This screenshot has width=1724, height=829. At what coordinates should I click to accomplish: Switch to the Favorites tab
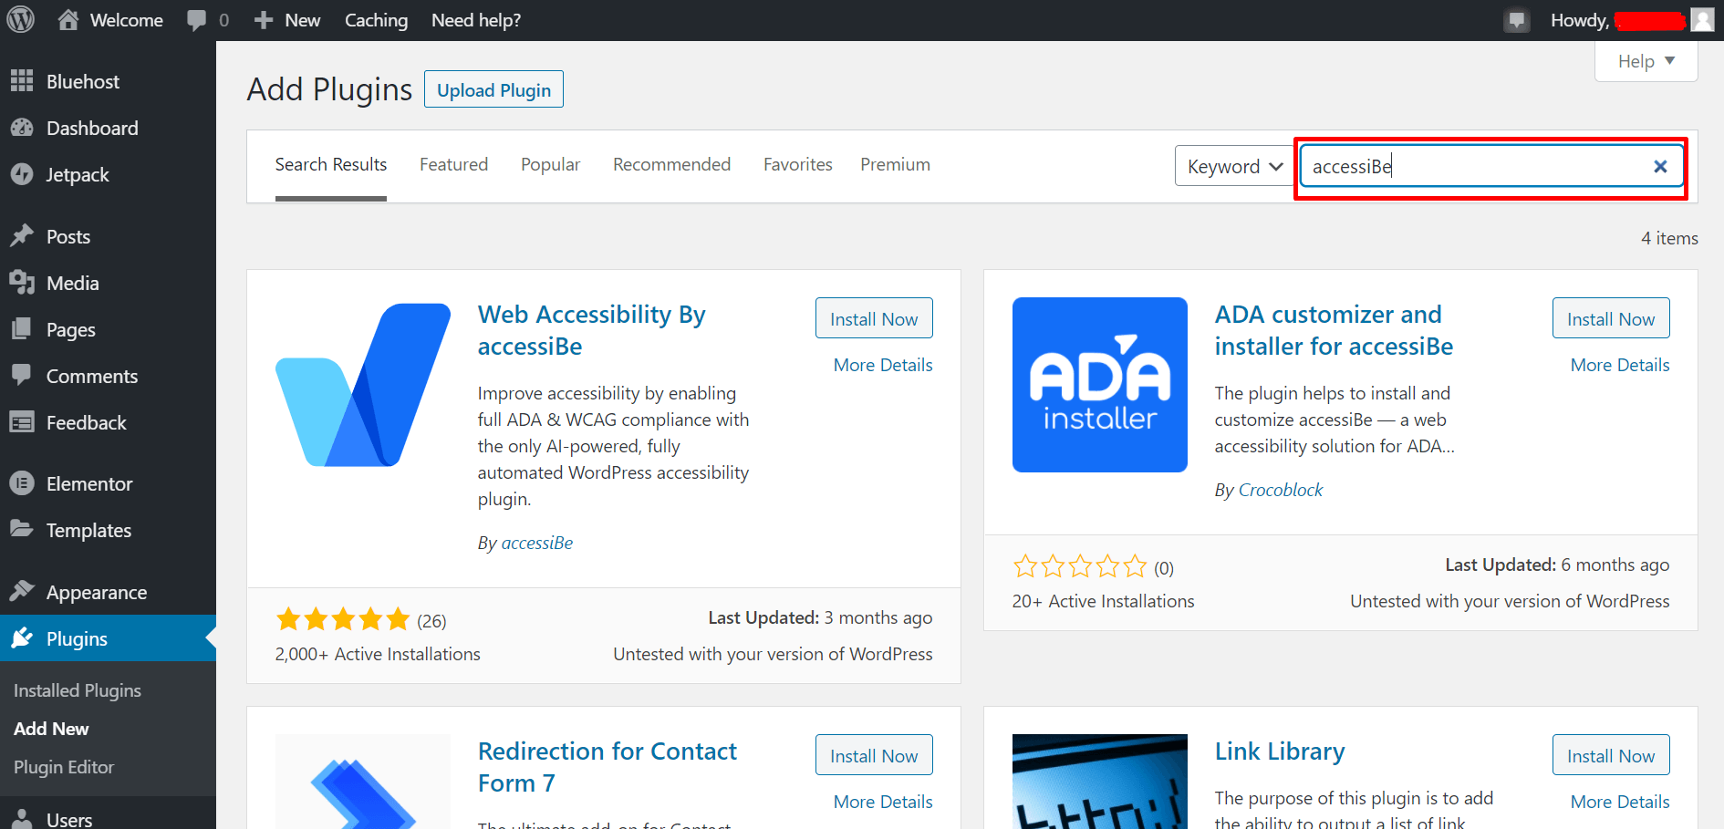(797, 164)
